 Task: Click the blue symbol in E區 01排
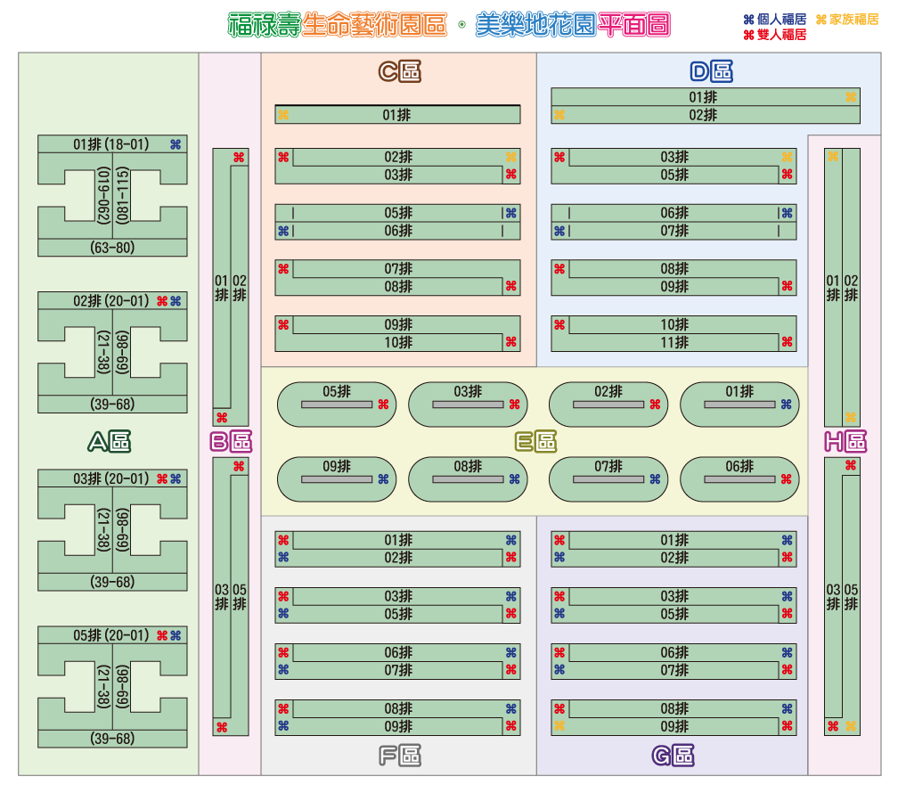click(786, 404)
